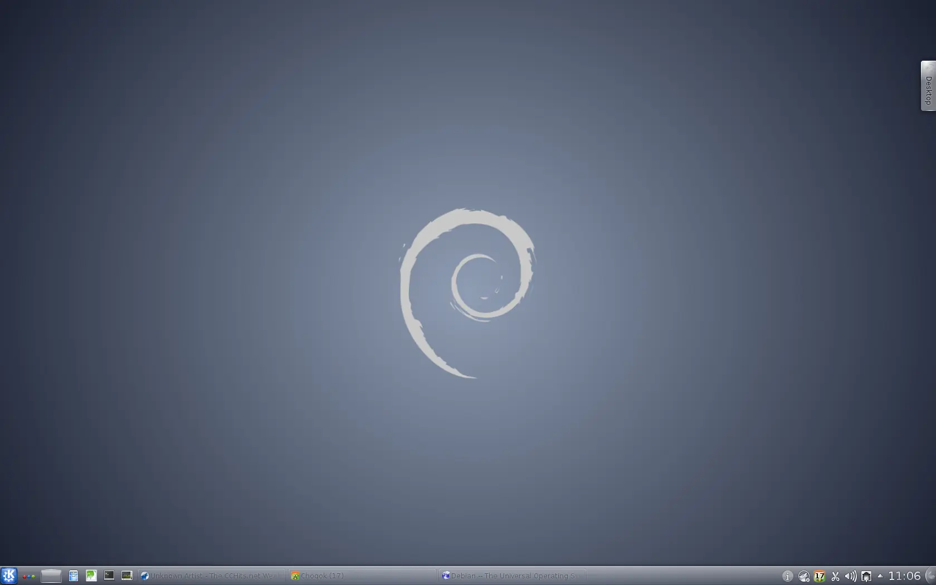Open Choqok tray icon showing 17

pyautogui.click(x=819, y=576)
